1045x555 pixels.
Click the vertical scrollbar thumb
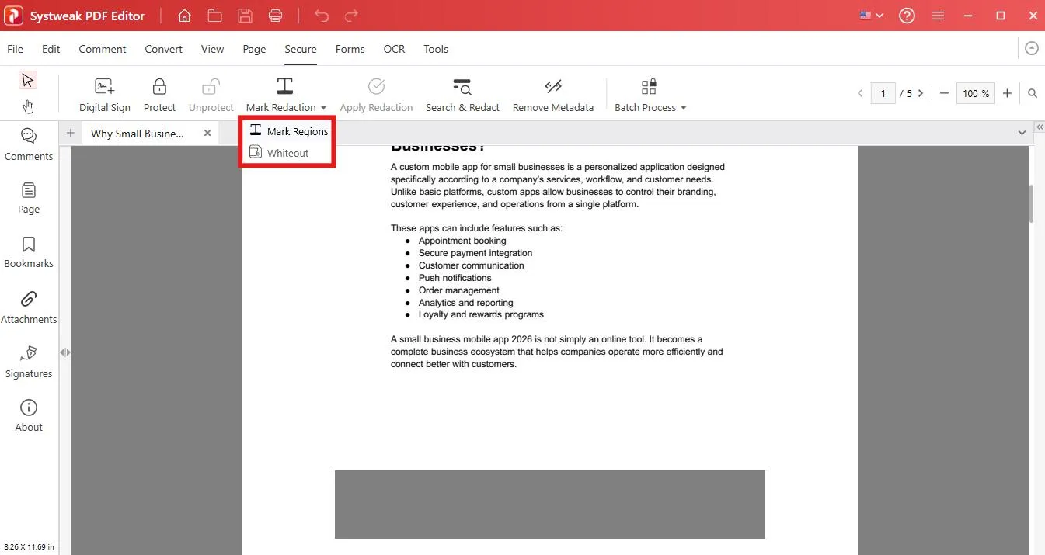(1031, 203)
